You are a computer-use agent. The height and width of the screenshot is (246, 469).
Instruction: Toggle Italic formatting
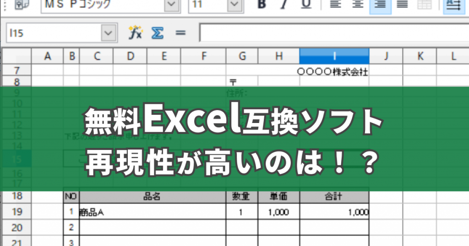tap(284, 4)
